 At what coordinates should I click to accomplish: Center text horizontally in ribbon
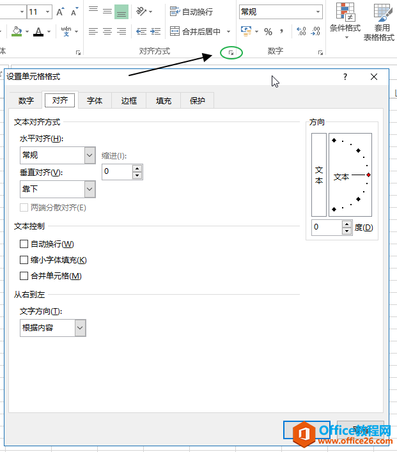pos(107,31)
